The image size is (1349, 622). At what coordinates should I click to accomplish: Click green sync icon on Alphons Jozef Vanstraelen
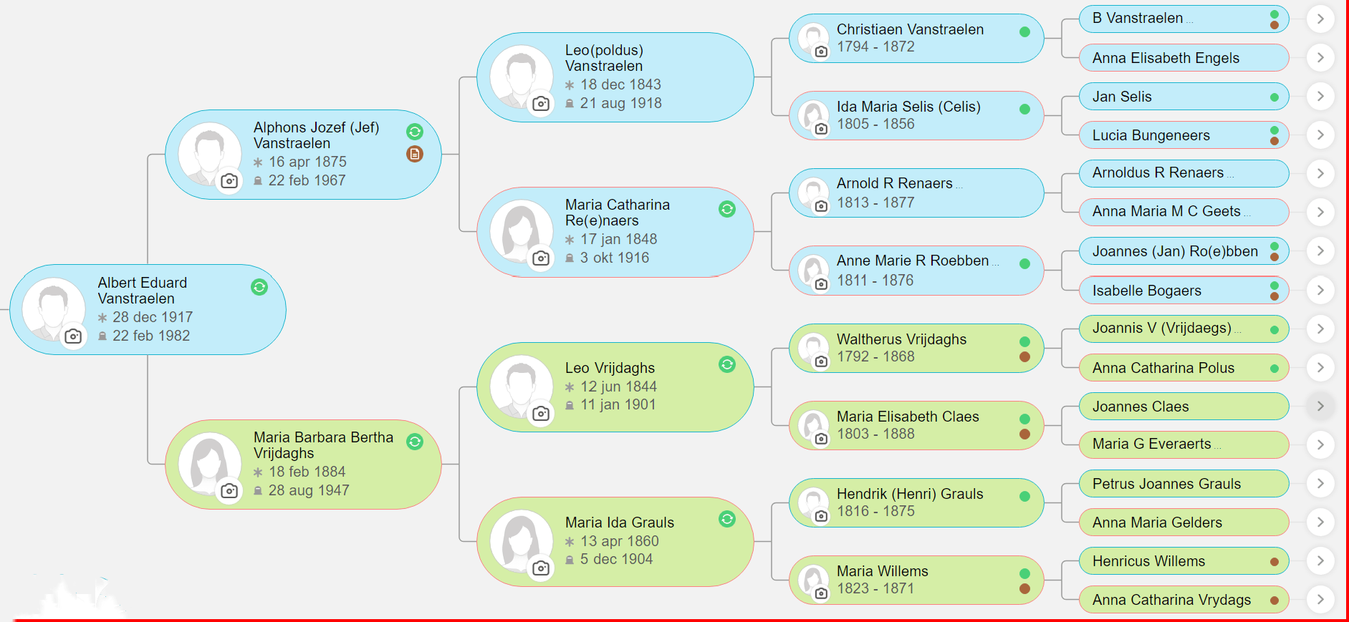(415, 132)
